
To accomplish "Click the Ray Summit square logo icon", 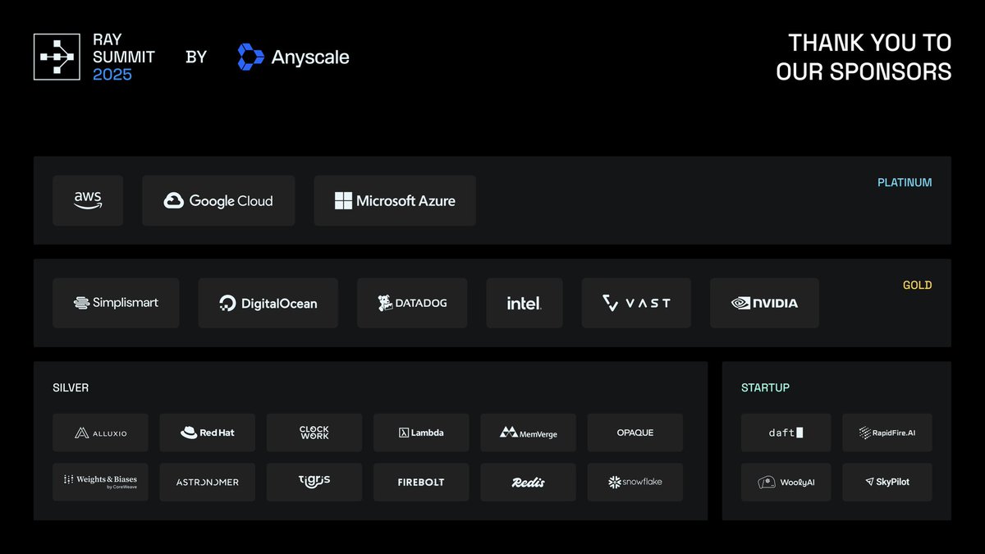I will pyautogui.click(x=57, y=57).
